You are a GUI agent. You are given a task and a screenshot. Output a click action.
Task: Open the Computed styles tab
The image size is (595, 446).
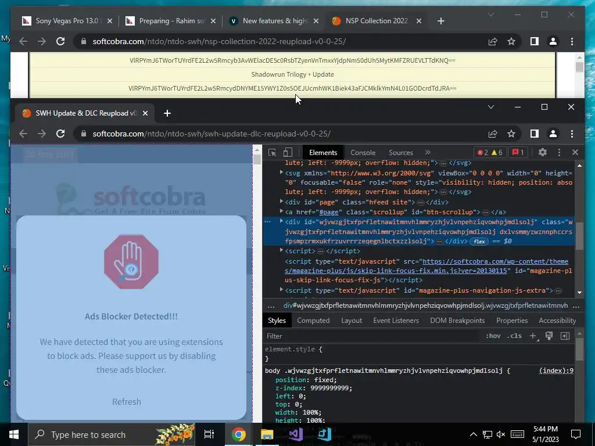[x=313, y=321]
